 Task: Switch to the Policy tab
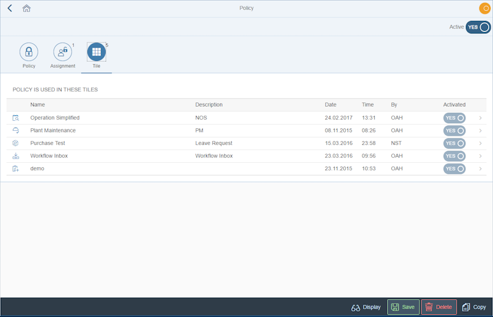coord(29,56)
